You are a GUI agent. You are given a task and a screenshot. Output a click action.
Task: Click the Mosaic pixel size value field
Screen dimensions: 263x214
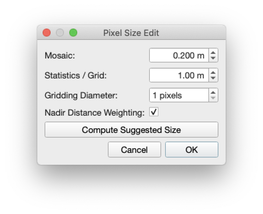coord(179,55)
